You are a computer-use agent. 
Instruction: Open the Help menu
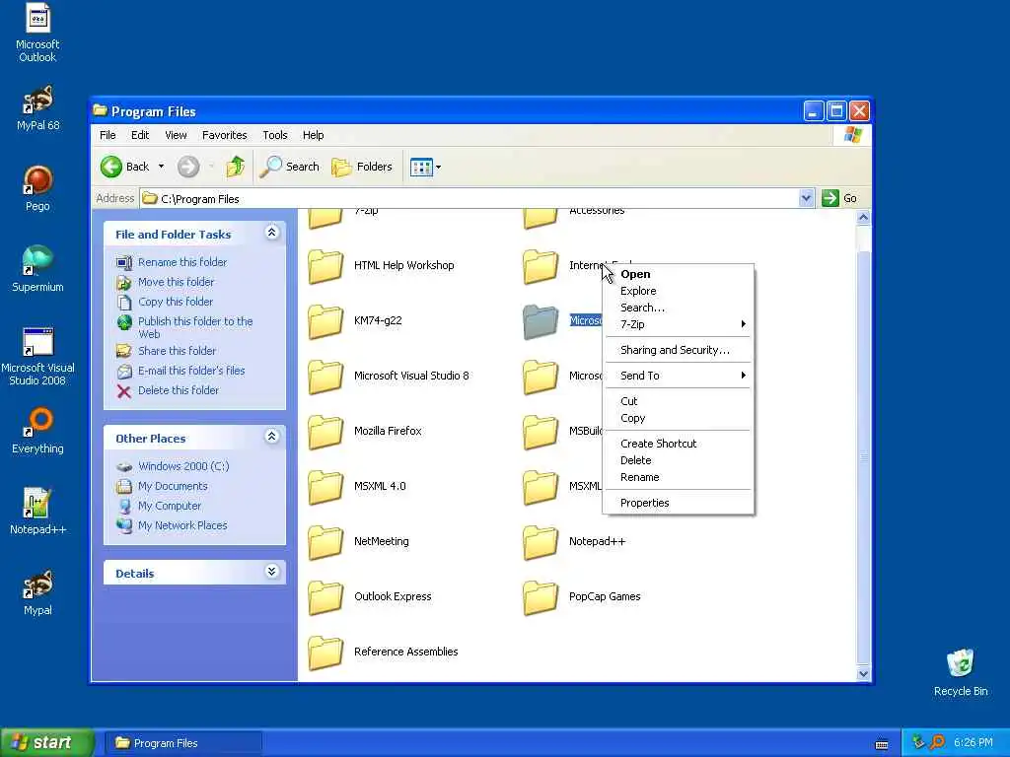tap(313, 135)
